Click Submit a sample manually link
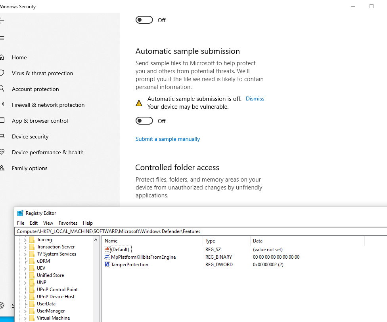This screenshot has height=322, width=387. [168, 139]
